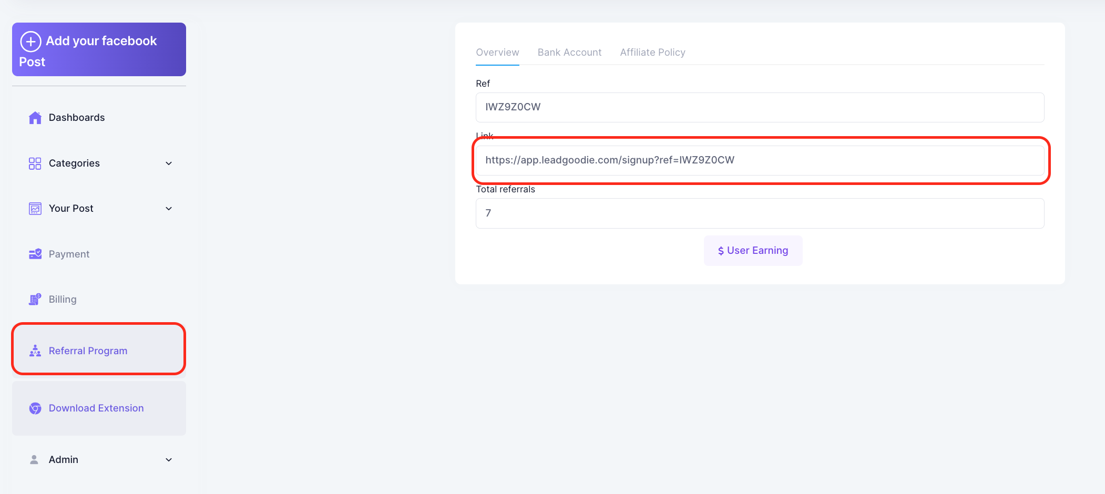This screenshot has height=494, width=1105.
Task: Click the Referral Program people icon
Action: 35,351
